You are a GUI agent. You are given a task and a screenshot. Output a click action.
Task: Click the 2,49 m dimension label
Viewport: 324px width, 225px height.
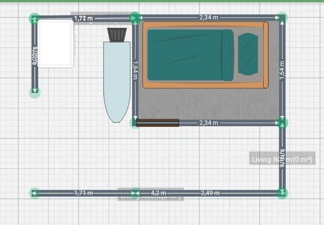point(210,193)
